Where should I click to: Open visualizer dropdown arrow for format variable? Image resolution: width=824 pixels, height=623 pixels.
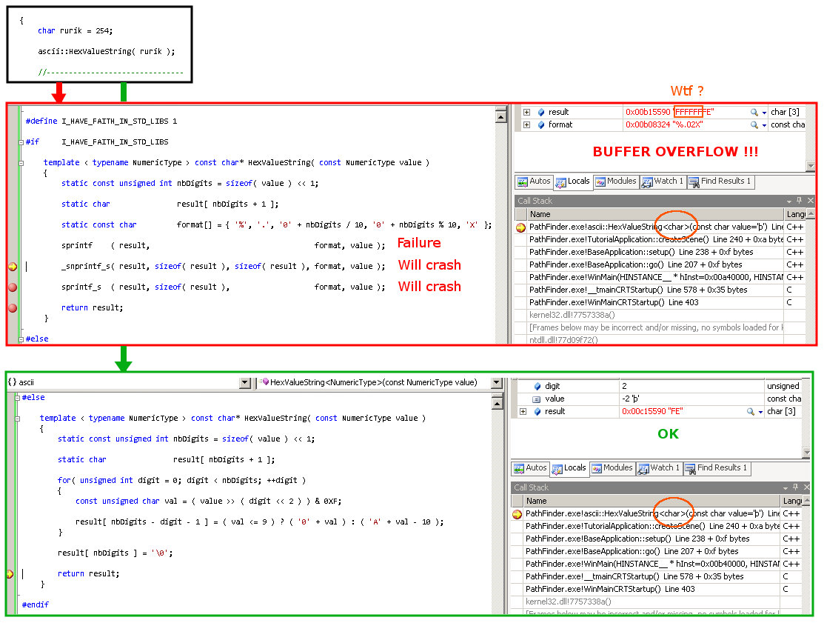(764, 126)
